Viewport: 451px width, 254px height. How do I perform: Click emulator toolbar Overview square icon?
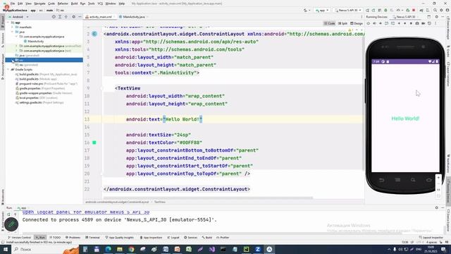coord(411,23)
